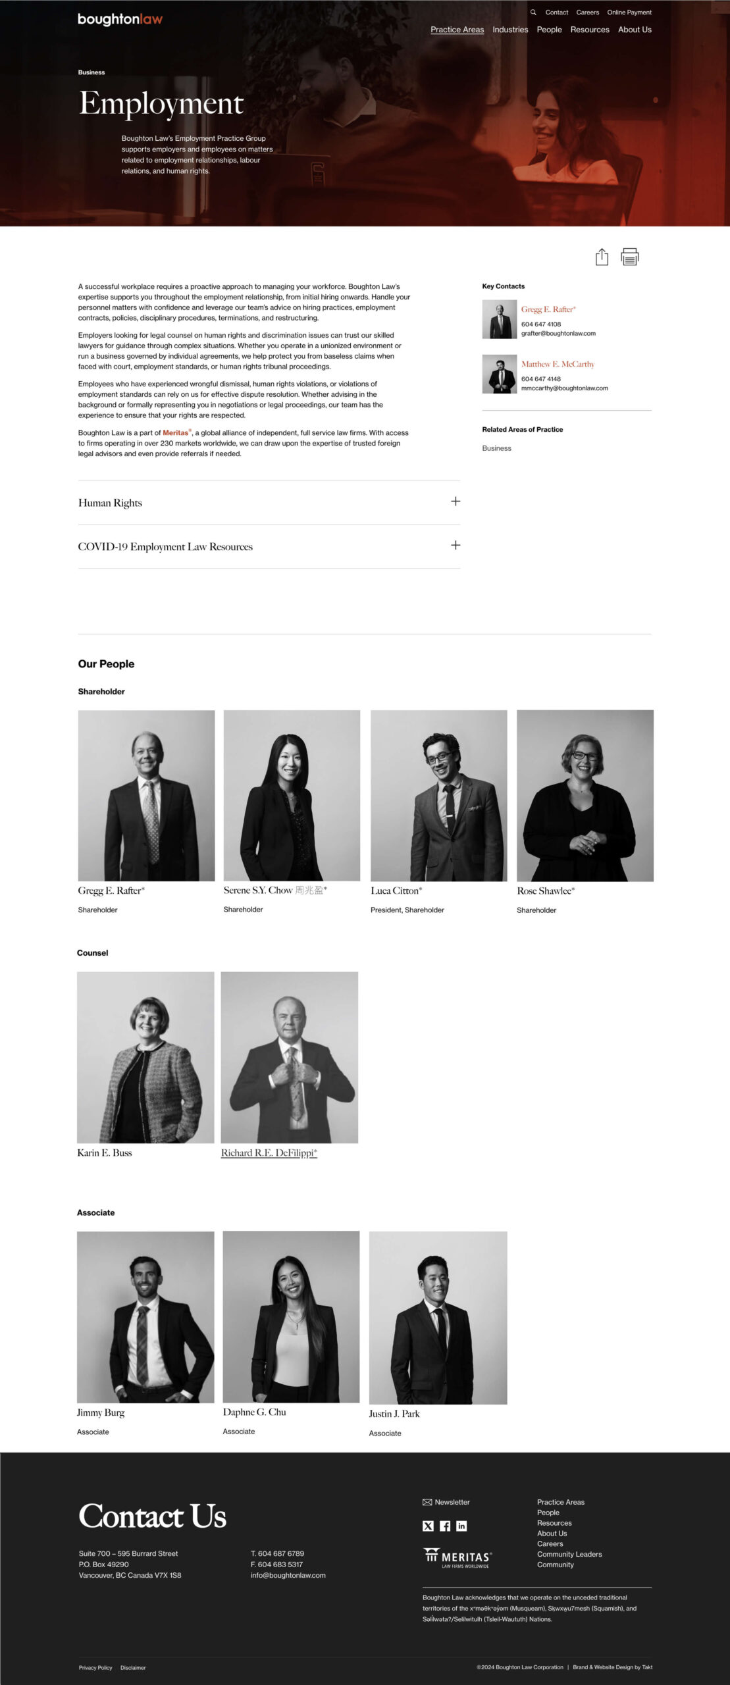Click the search magnifier icon in header
The width and height of the screenshot is (730, 1685).
click(533, 13)
